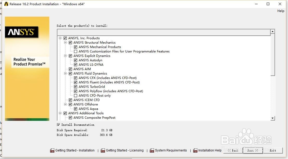Screen dimensions: 288x159
Task: Uncheck ANSYS, Inc. Products checkbox
Action: click(x=65, y=38)
